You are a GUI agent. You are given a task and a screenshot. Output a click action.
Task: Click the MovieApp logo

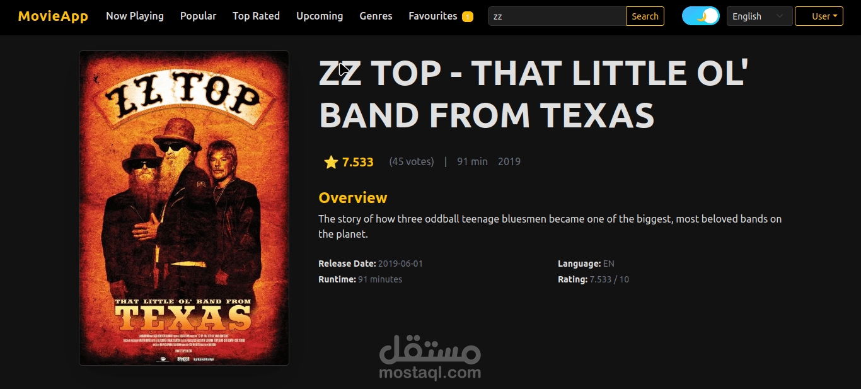[53, 16]
